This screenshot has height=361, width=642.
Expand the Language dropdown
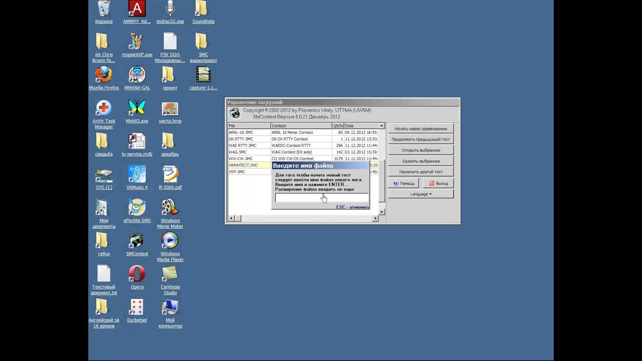(x=421, y=194)
